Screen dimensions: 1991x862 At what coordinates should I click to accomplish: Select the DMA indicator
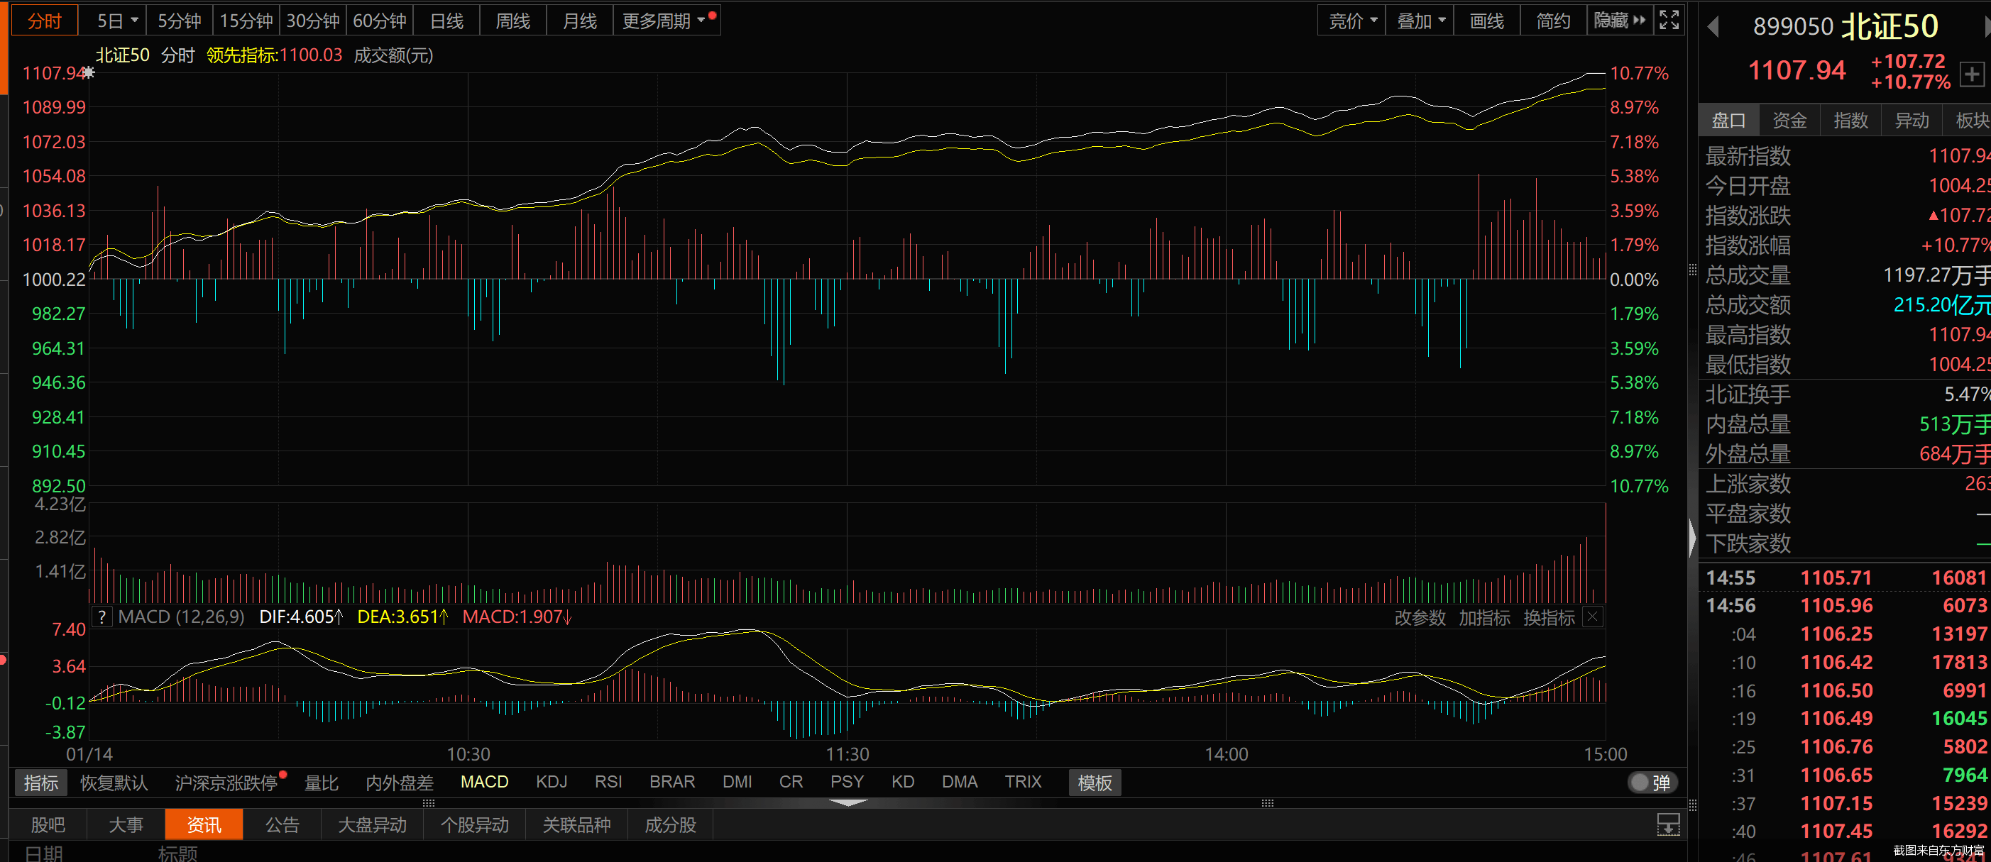(960, 782)
